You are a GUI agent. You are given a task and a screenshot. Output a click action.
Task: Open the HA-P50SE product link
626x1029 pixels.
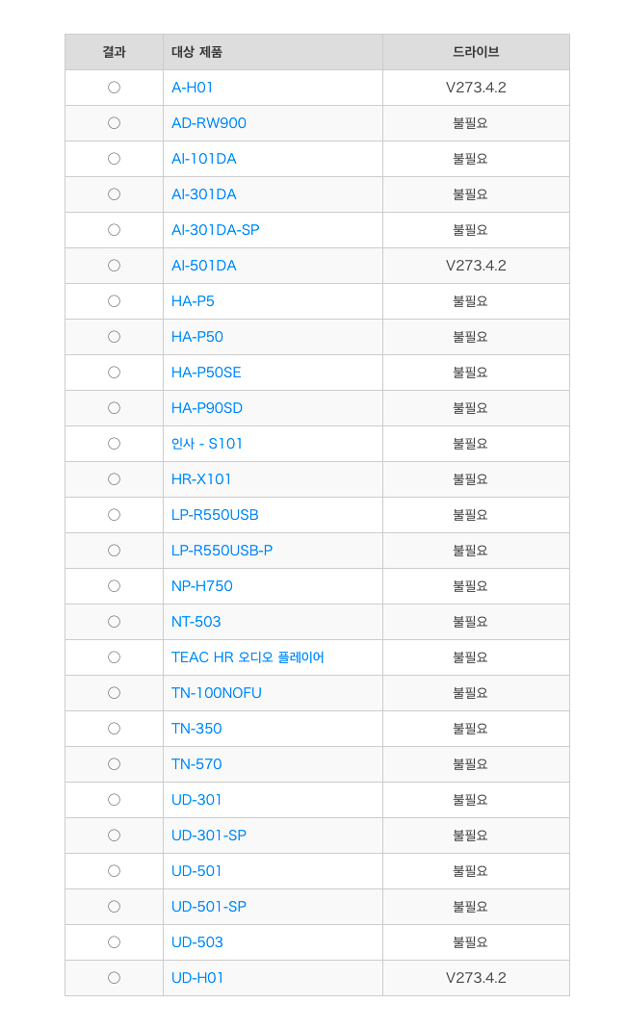[x=206, y=373]
